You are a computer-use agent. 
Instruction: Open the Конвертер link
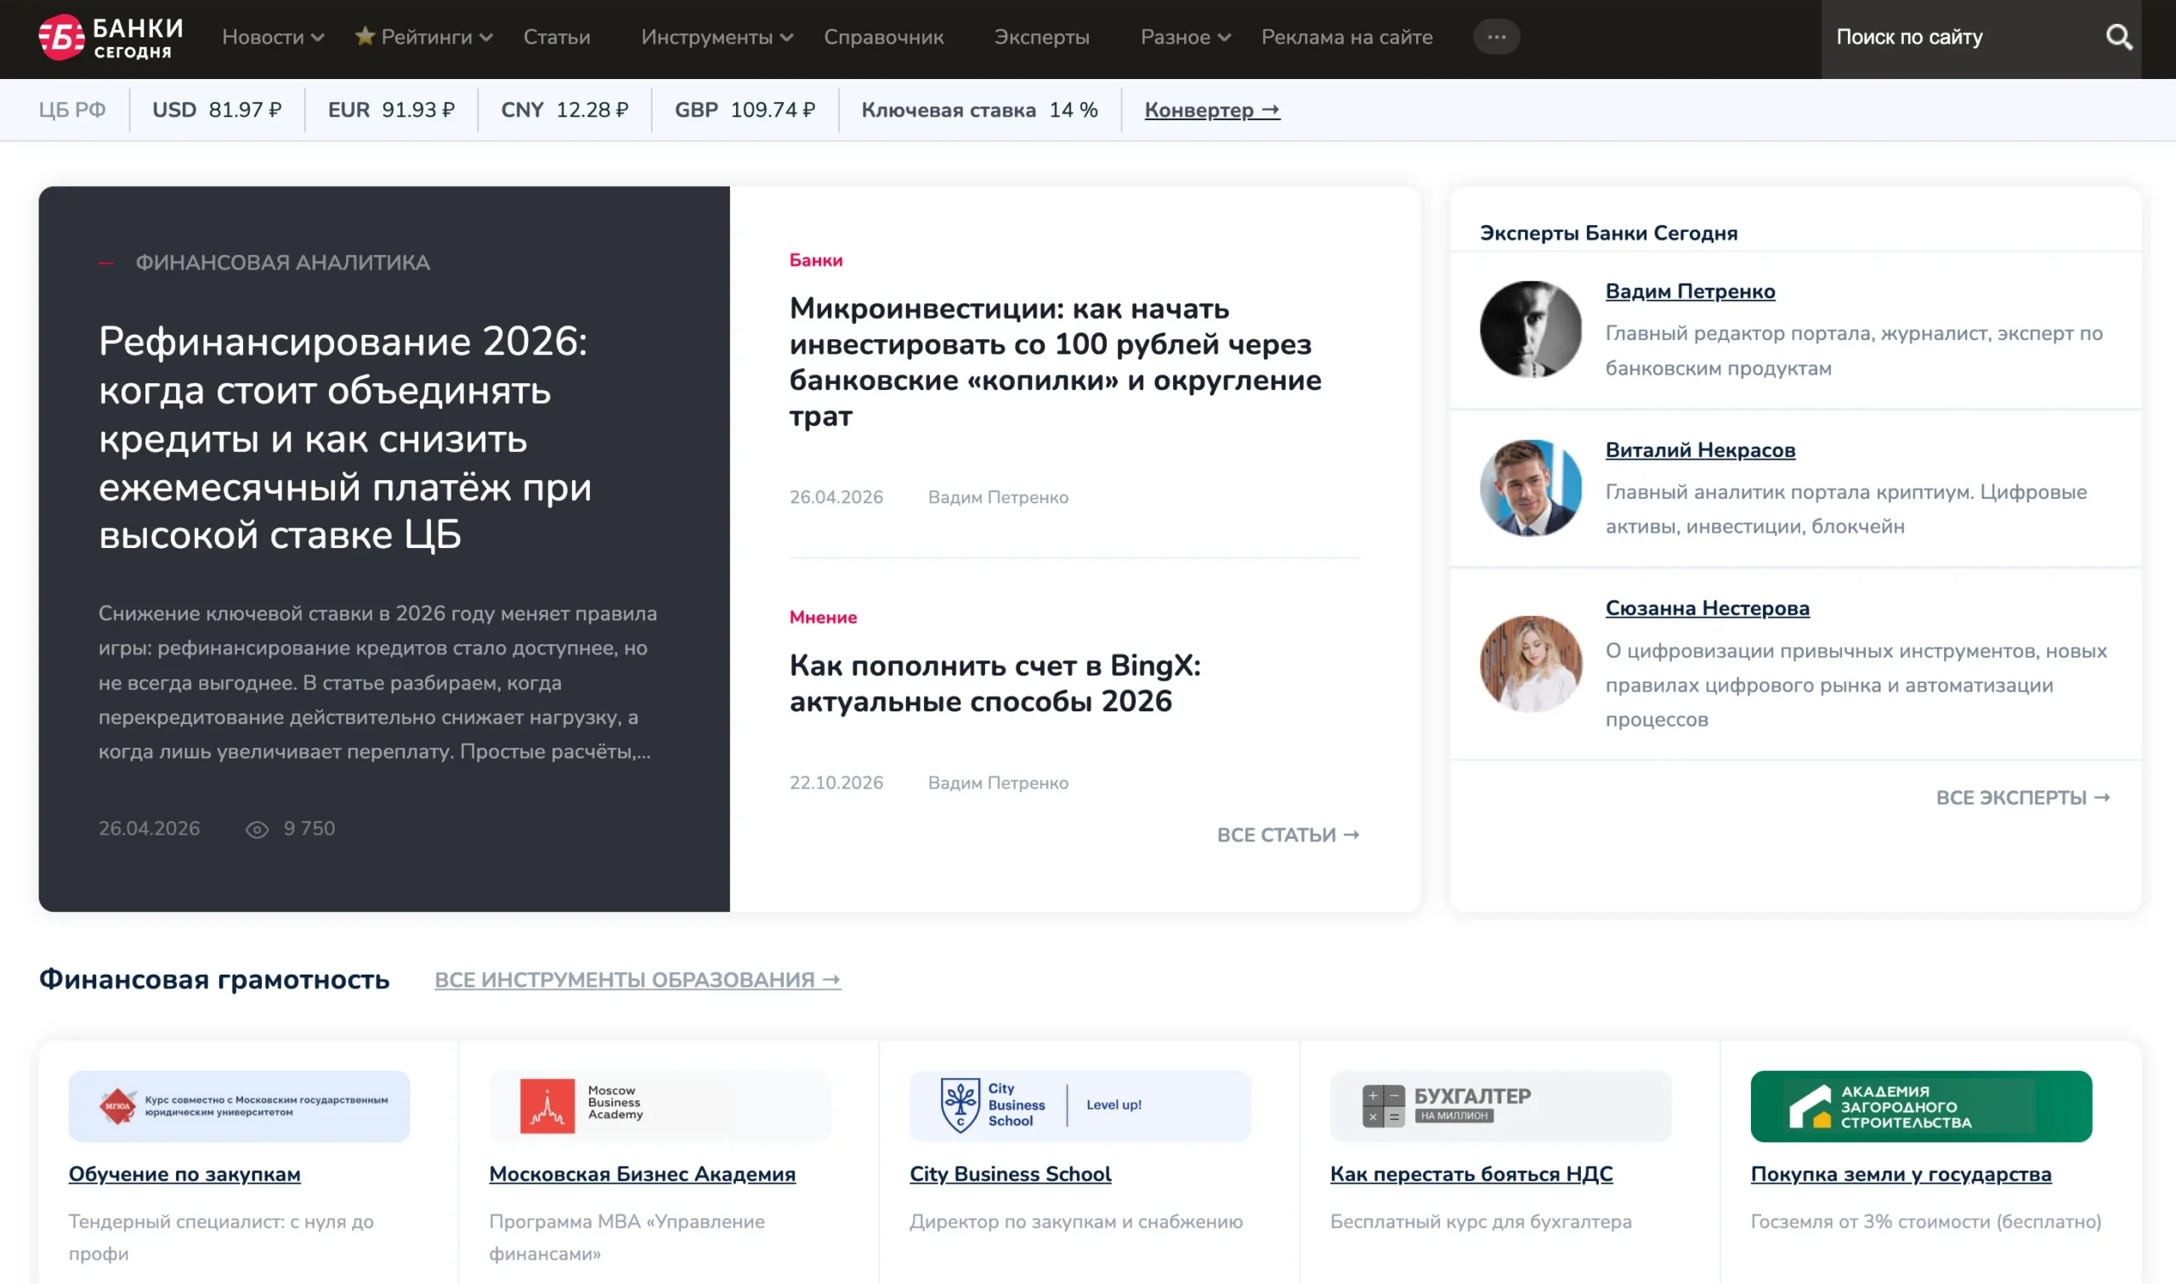pos(1211,110)
